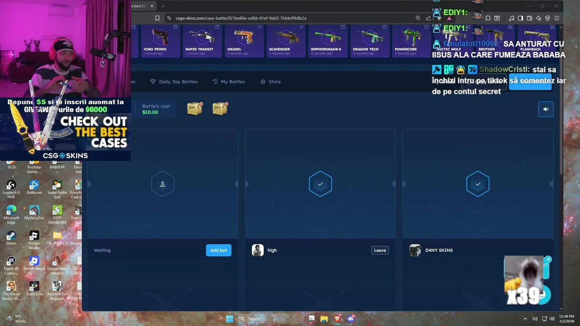Open Elgato 4K Capture desktop shortcut
Viewport: 580px width, 326px height.
[x=11, y=266]
